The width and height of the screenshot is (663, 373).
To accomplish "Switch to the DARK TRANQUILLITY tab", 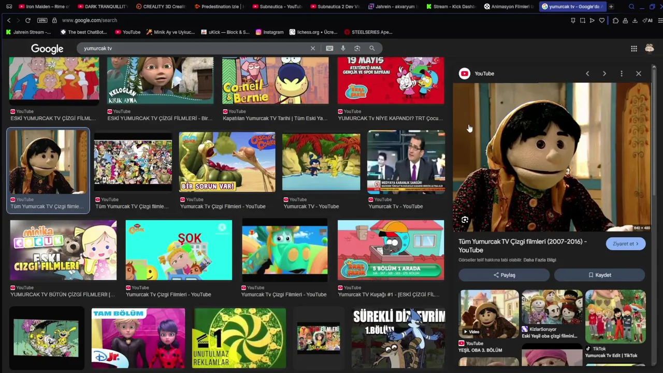I will (x=103, y=7).
